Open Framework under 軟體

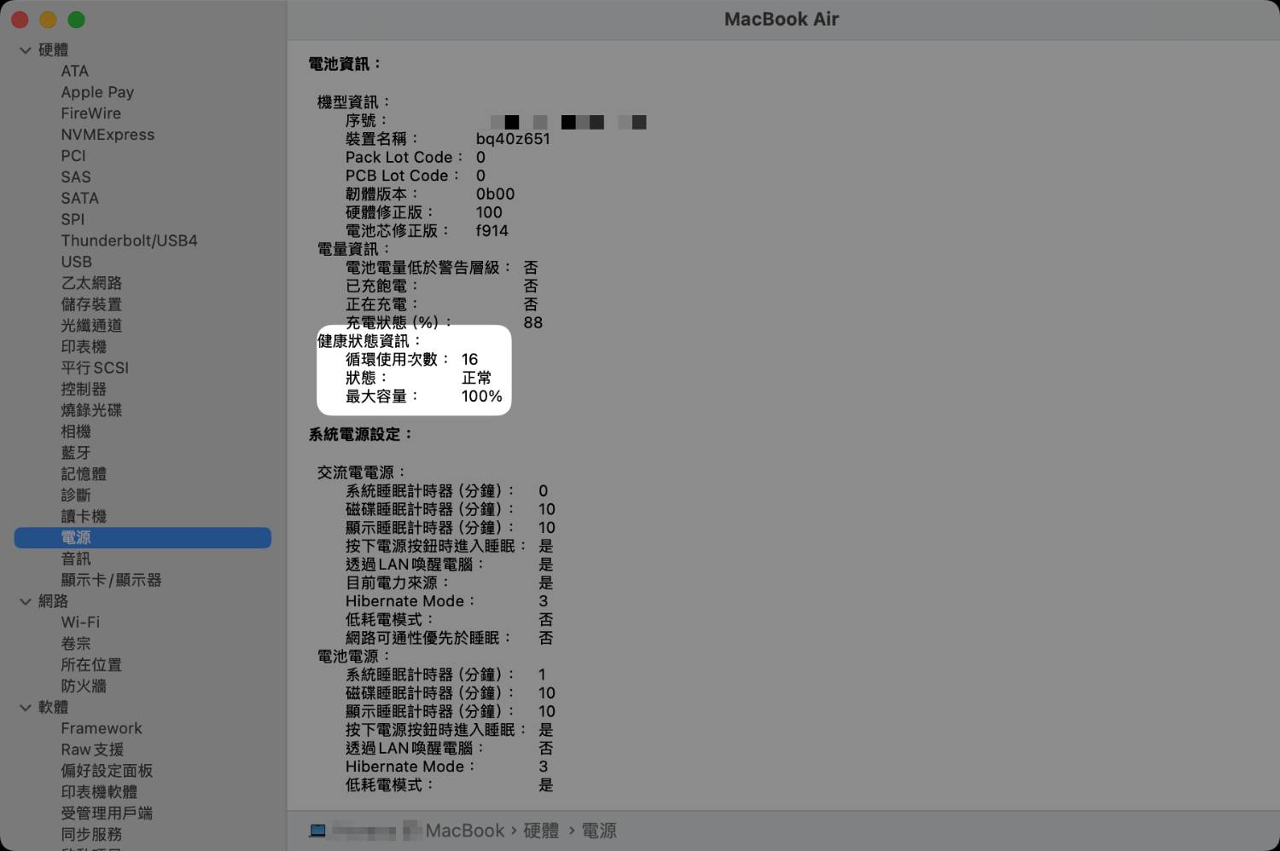coord(102,728)
